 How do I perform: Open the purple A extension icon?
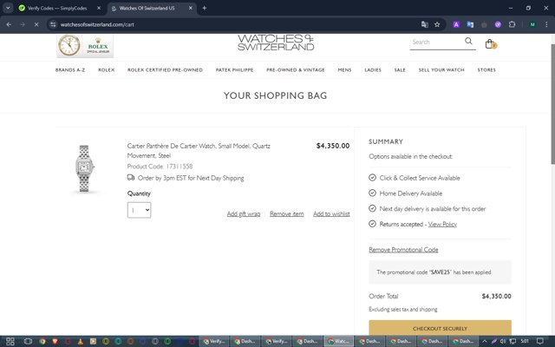click(x=456, y=24)
